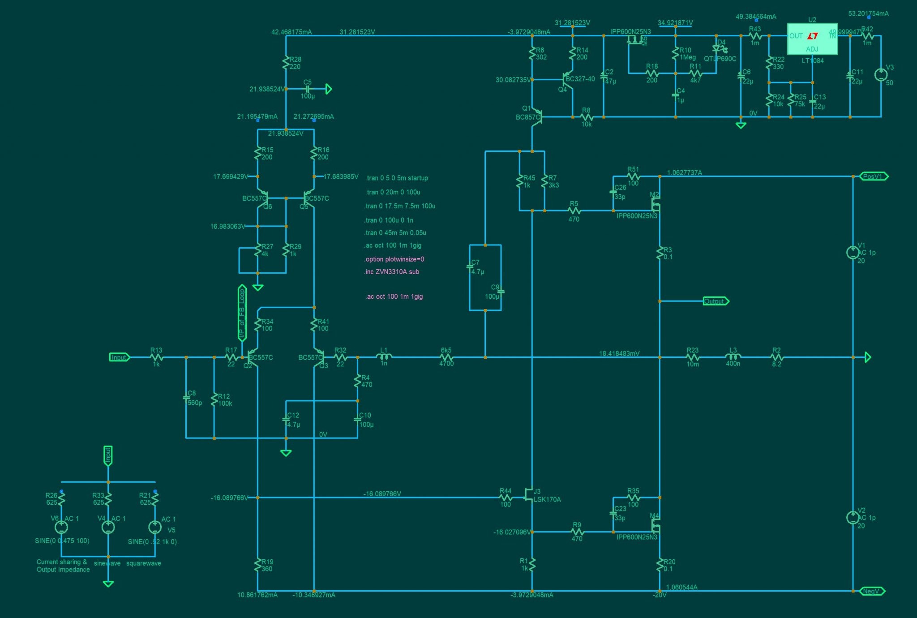Select resistor R3 0.1

coord(660,253)
